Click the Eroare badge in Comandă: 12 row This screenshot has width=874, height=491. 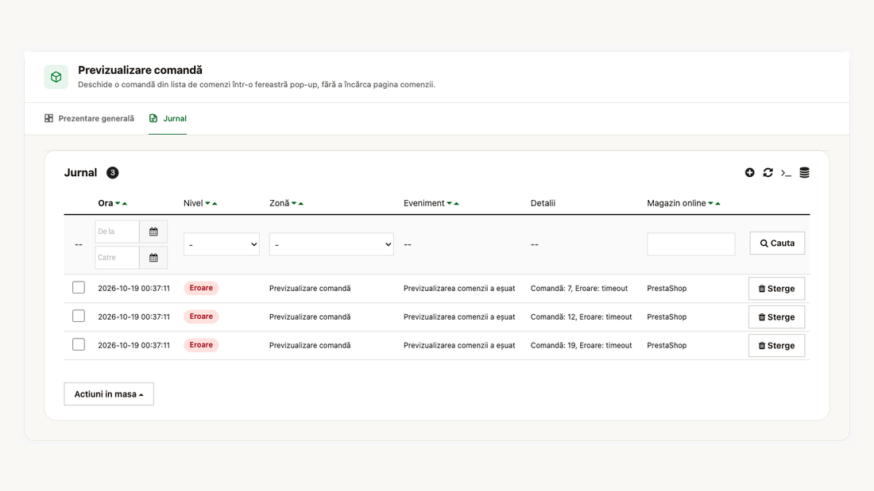click(201, 316)
